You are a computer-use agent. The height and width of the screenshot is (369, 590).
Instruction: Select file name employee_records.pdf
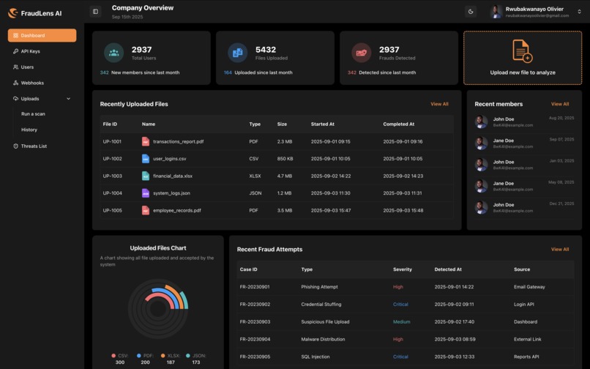tap(177, 210)
